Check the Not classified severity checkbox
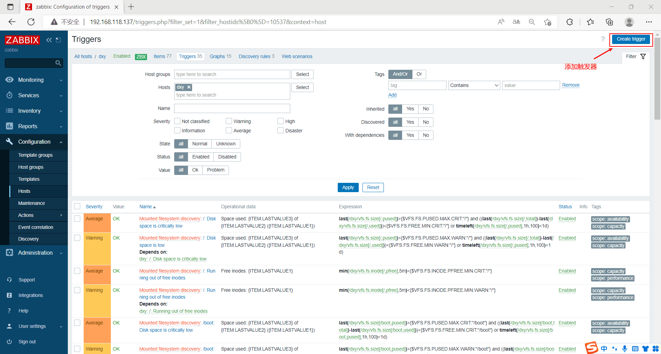The width and height of the screenshot is (661, 354). pyautogui.click(x=177, y=121)
